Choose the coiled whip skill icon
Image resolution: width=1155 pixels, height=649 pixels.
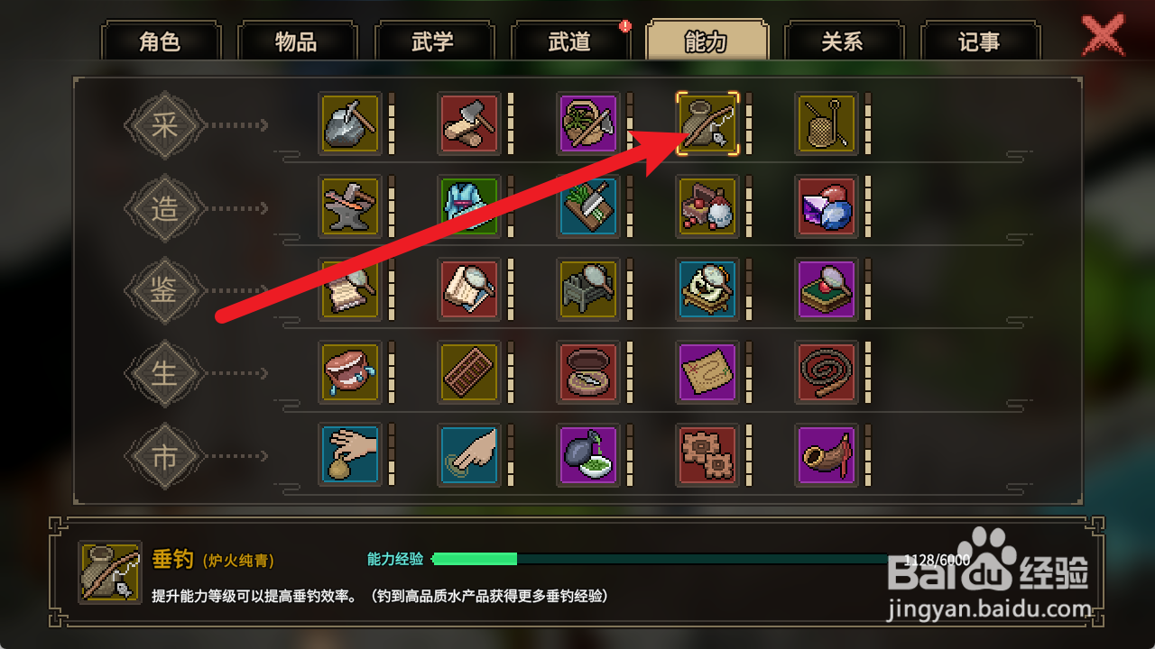827,372
